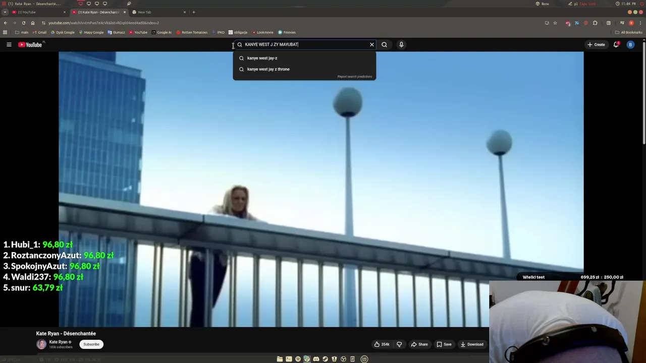The image size is (646, 363).
Task: Start voice search with the microphone
Action: pyautogui.click(x=401, y=44)
